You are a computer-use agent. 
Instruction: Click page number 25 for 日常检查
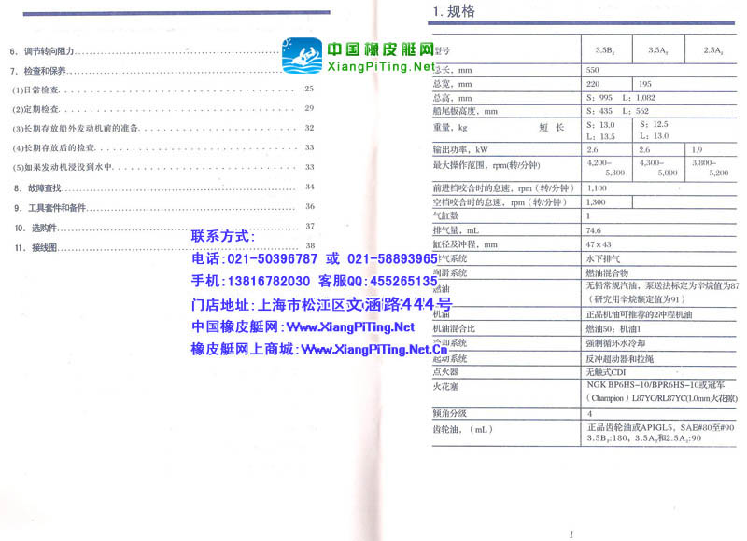(x=309, y=89)
